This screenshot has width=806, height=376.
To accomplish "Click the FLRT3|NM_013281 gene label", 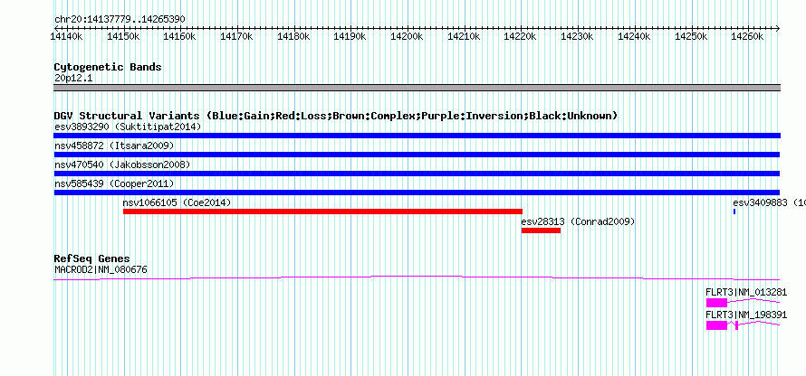I will (x=746, y=292).
